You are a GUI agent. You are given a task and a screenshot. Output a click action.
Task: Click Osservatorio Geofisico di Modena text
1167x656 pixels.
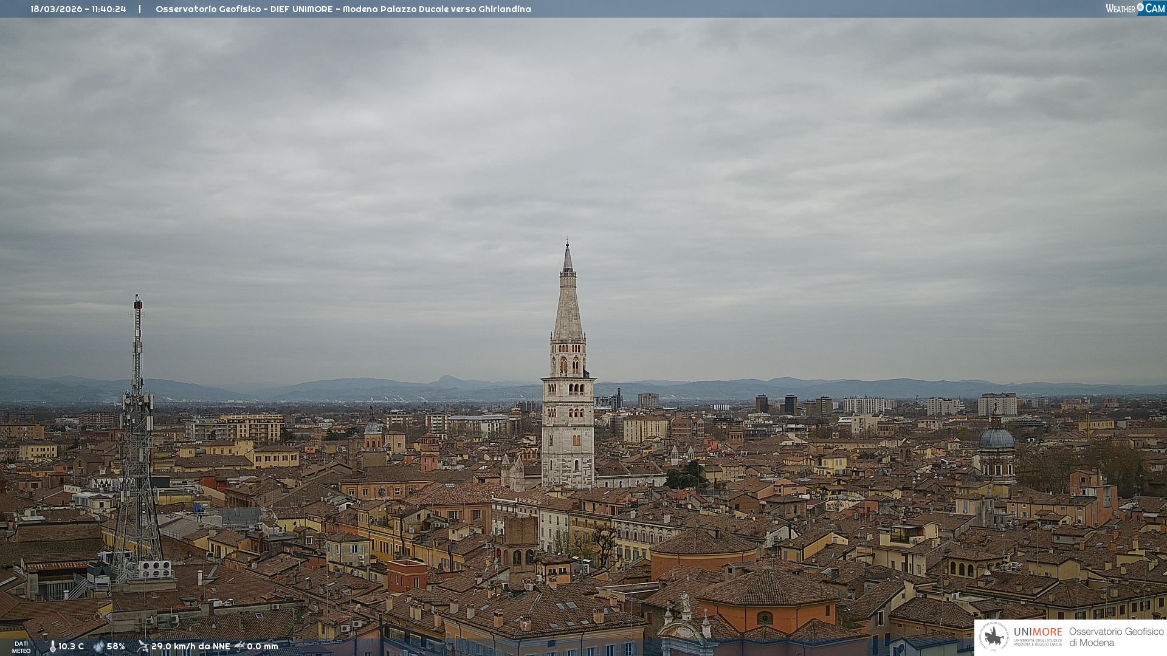tap(1116, 637)
